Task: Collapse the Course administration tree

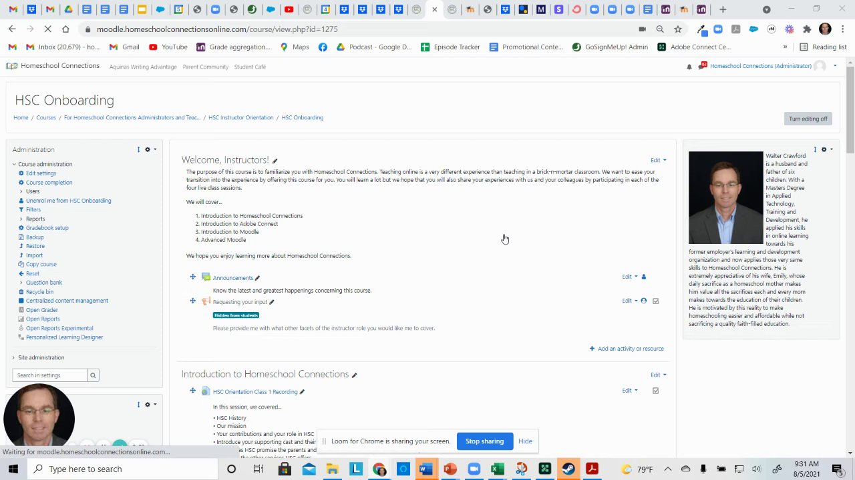Action: (x=14, y=164)
